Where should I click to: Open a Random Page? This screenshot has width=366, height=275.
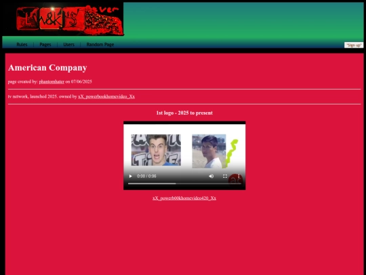[x=100, y=44]
